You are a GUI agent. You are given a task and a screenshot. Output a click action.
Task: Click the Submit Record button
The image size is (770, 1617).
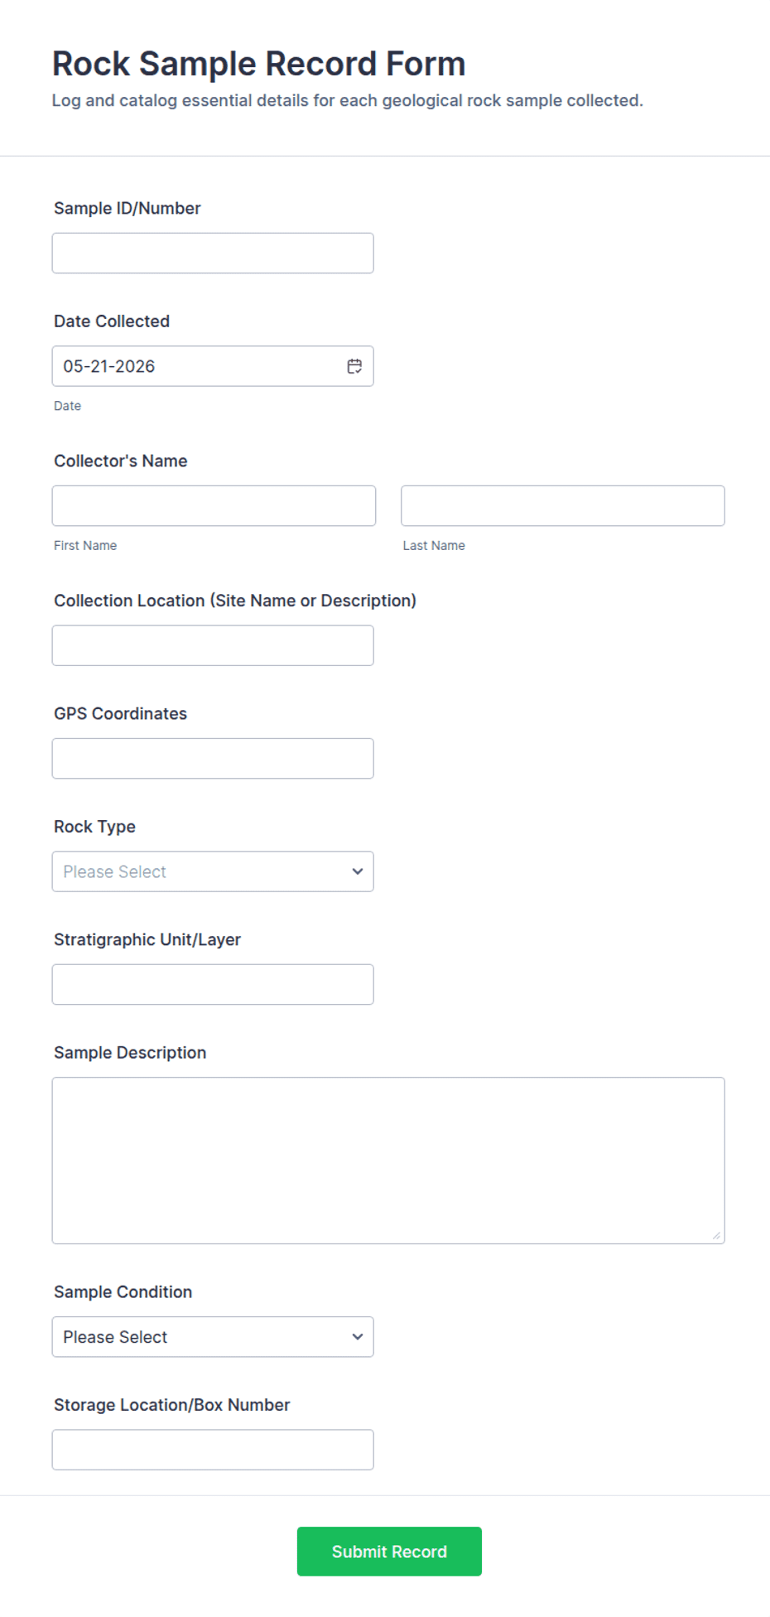(x=389, y=1552)
